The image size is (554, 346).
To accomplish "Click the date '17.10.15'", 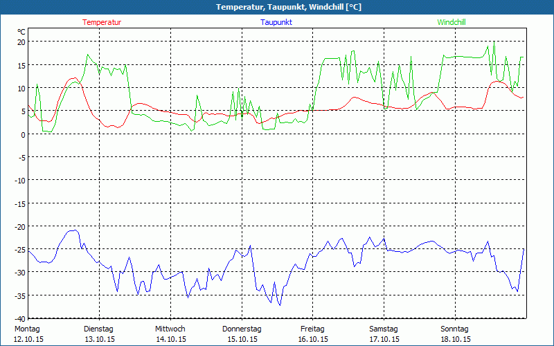I will pyautogui.click(x=384, y=339).
